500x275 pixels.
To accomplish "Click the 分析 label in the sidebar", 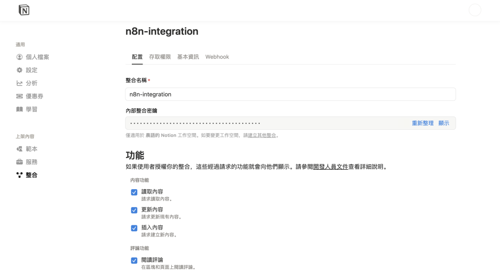I will click(32, 83).
